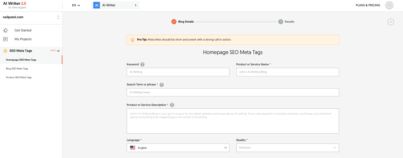
Task: Open the AI Writer app switcher
Action: (115, 5)
